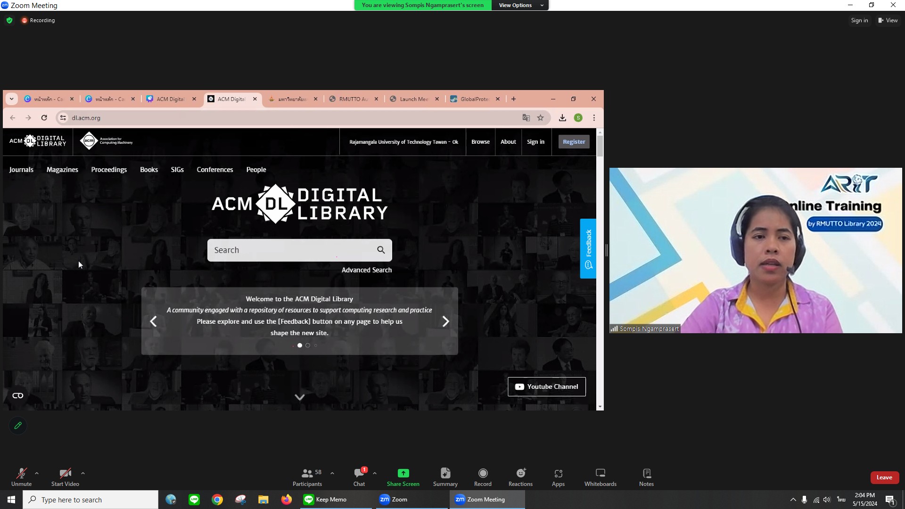Click the translate page icon
905x509 pixels.
coord(526,118)
